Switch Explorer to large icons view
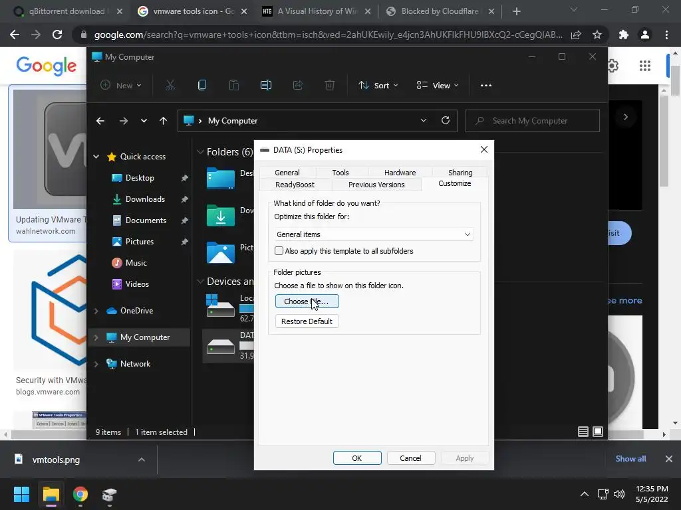This screenshot has height=510, width=681. 598,432
